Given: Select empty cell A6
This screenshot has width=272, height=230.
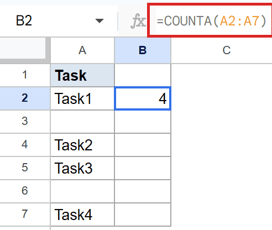Looking at the screenshot, I should click(x=82, y=191).
